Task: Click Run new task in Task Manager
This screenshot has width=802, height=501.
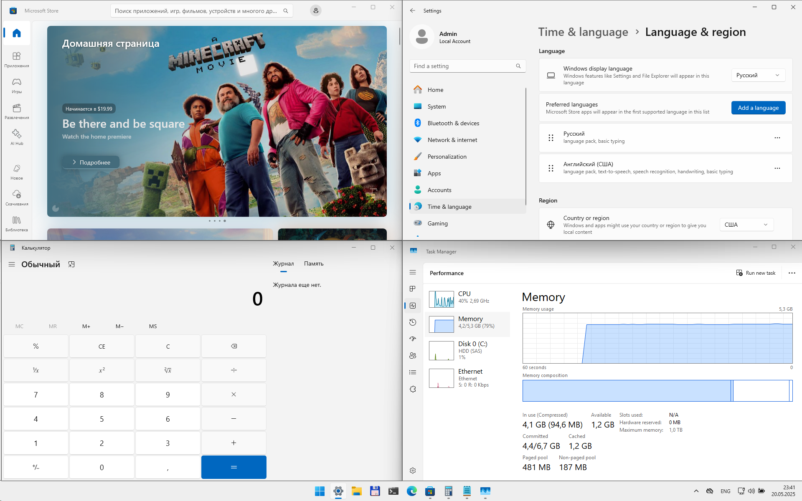Action: pyautogui.click(x=756, y=273)
